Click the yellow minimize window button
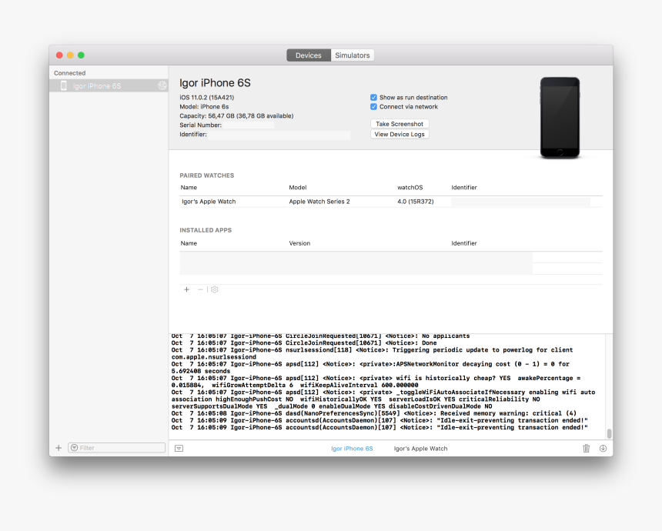 (x=71, y=55)
